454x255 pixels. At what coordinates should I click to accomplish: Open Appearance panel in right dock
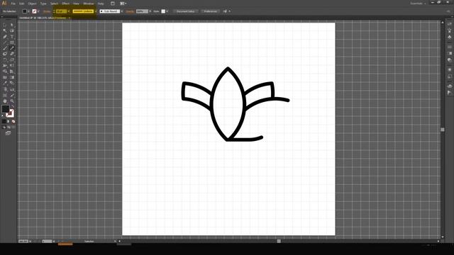(x=449, y=69)
